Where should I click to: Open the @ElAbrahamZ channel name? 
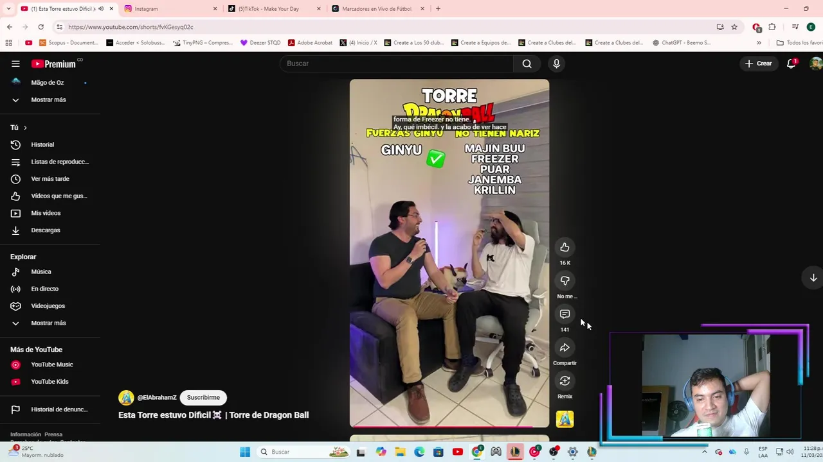157,398
